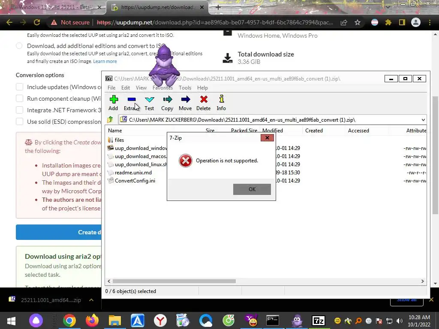Image resolution: width=439 pixels, height=329 pixels.
Task: Click the up-folder icon beside the path
Action: 110,120
